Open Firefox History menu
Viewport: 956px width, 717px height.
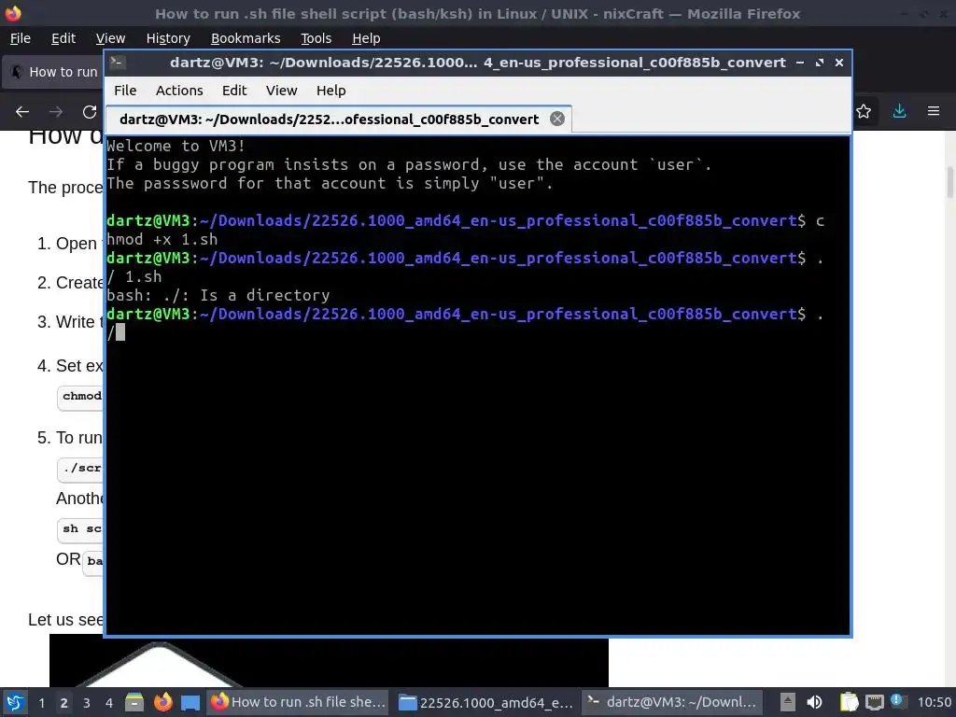click(168, 38)
